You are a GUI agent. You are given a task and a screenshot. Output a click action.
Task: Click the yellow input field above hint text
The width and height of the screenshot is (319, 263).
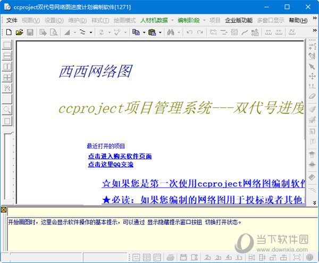(x=163, y=212)
